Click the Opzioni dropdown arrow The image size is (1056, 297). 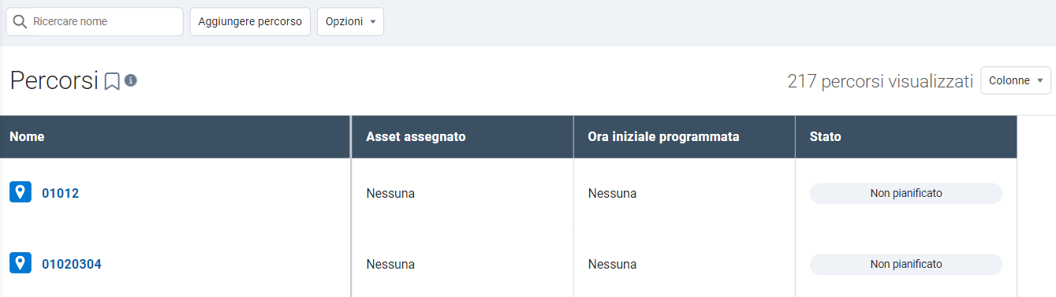[372, 22]
